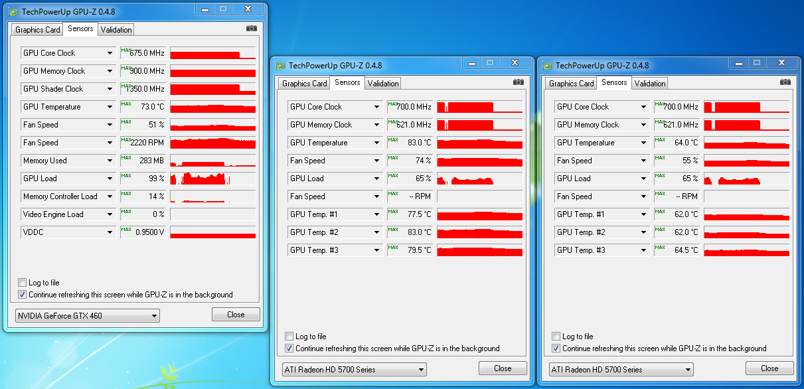Open ATI Radeon HD 5700 selector in middle window
Viewport: 804px width, 389px height.
click(355, 370)
